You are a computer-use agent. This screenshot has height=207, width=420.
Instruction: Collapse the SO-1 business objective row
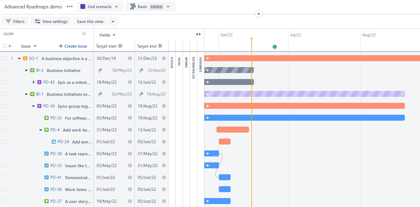coord(19,58)
